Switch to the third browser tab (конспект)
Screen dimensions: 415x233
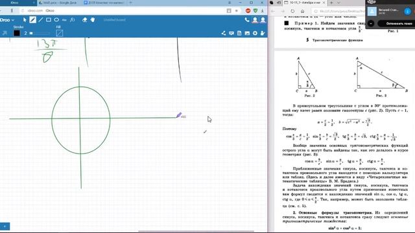[x=104, y=3]
